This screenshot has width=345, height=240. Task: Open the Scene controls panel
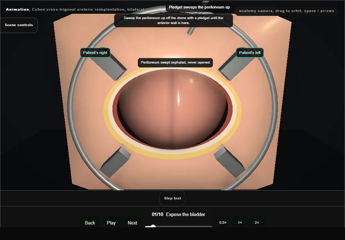[19, 25]
